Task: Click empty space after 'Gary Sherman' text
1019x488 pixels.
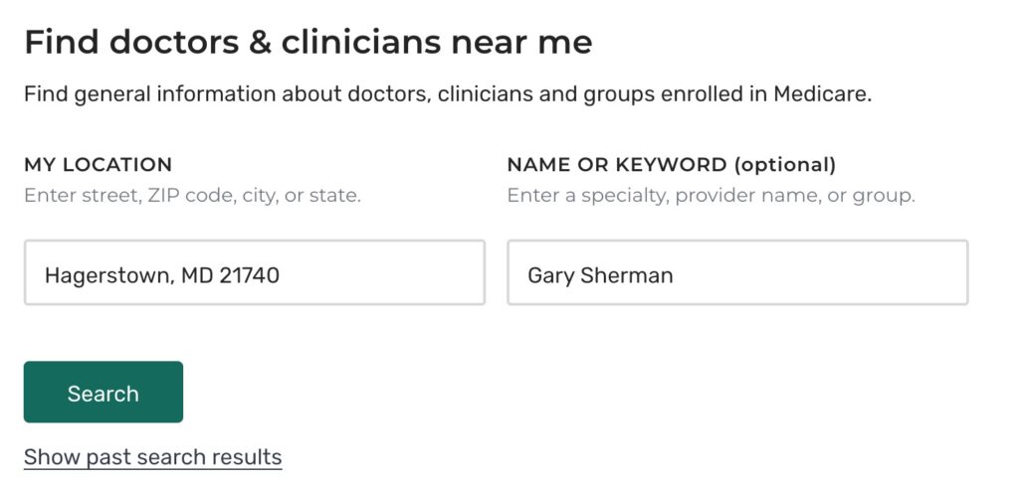Action: [x=826, y=275]
